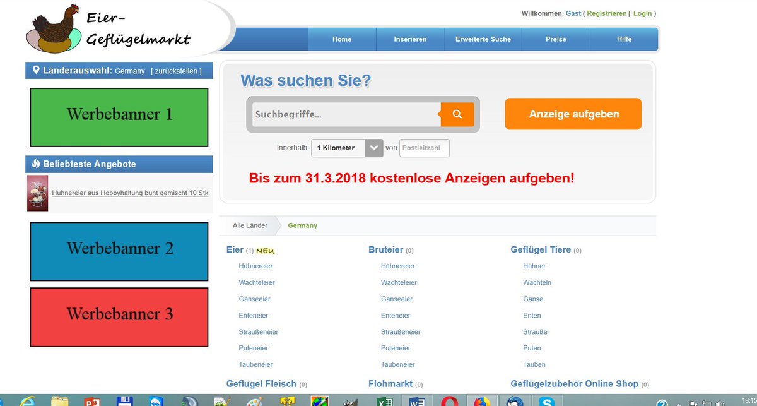Click the green Werbebanner 1 banner
The width and height of the screenshot is (757, 406).
(119, 117)
